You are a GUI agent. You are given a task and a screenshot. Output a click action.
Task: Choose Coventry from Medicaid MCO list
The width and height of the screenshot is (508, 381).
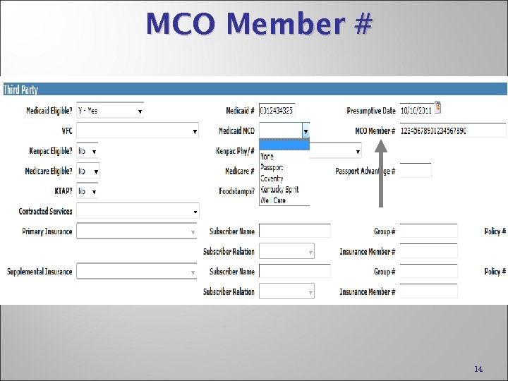[x=284, y=179]
